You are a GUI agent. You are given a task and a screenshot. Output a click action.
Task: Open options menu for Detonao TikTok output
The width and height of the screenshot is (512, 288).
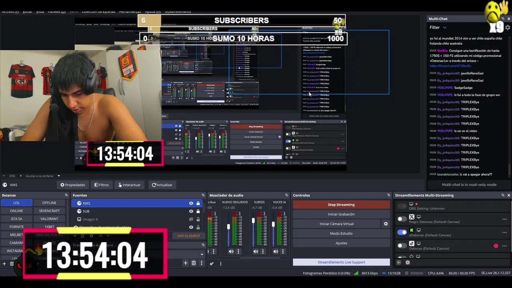coord(504,246)
